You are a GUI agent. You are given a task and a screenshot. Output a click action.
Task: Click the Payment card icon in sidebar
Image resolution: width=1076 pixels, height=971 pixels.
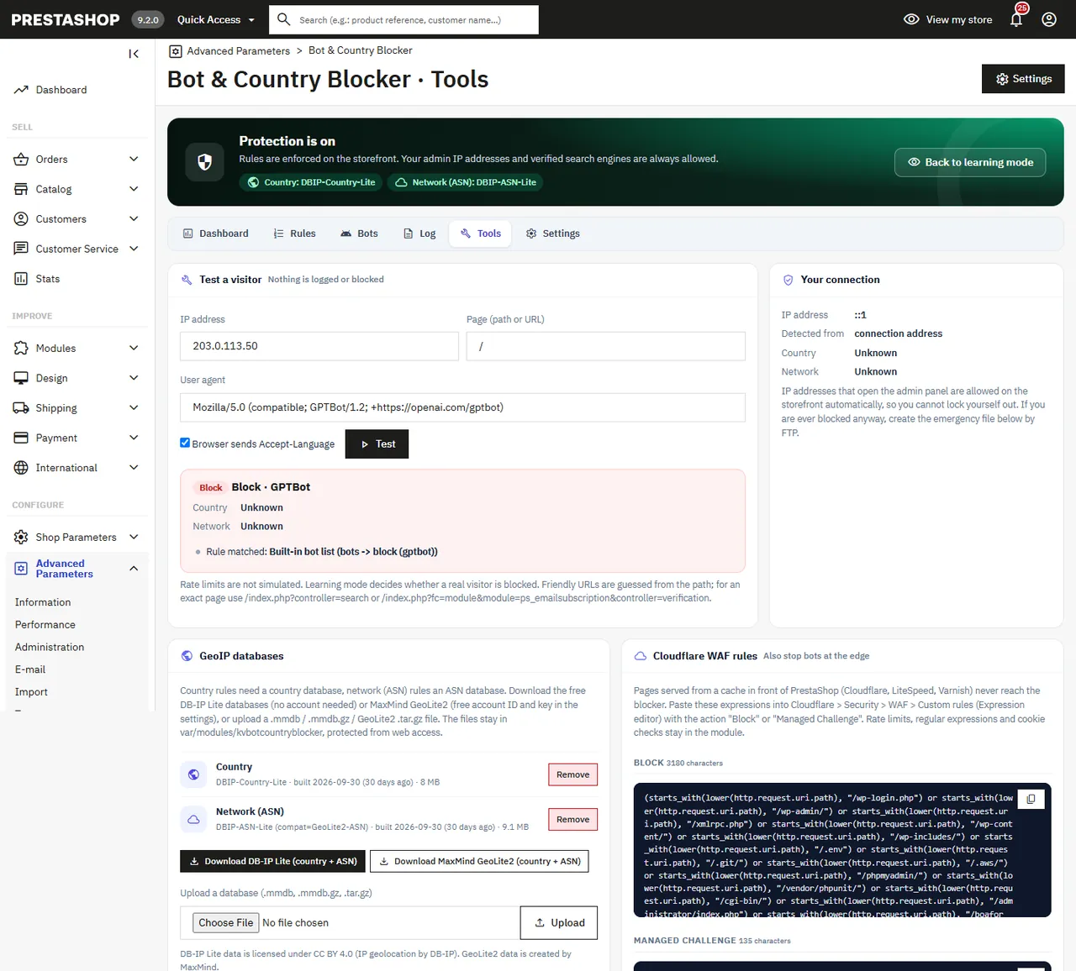(x=21, y=438)
